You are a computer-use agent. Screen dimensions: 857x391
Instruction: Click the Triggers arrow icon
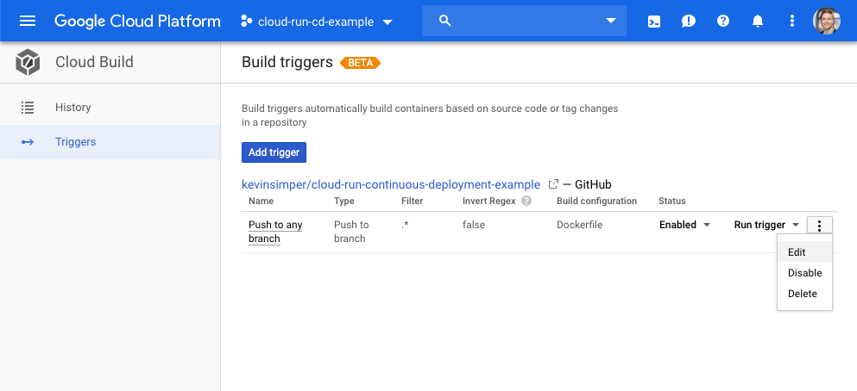click(x=28, y=142)
